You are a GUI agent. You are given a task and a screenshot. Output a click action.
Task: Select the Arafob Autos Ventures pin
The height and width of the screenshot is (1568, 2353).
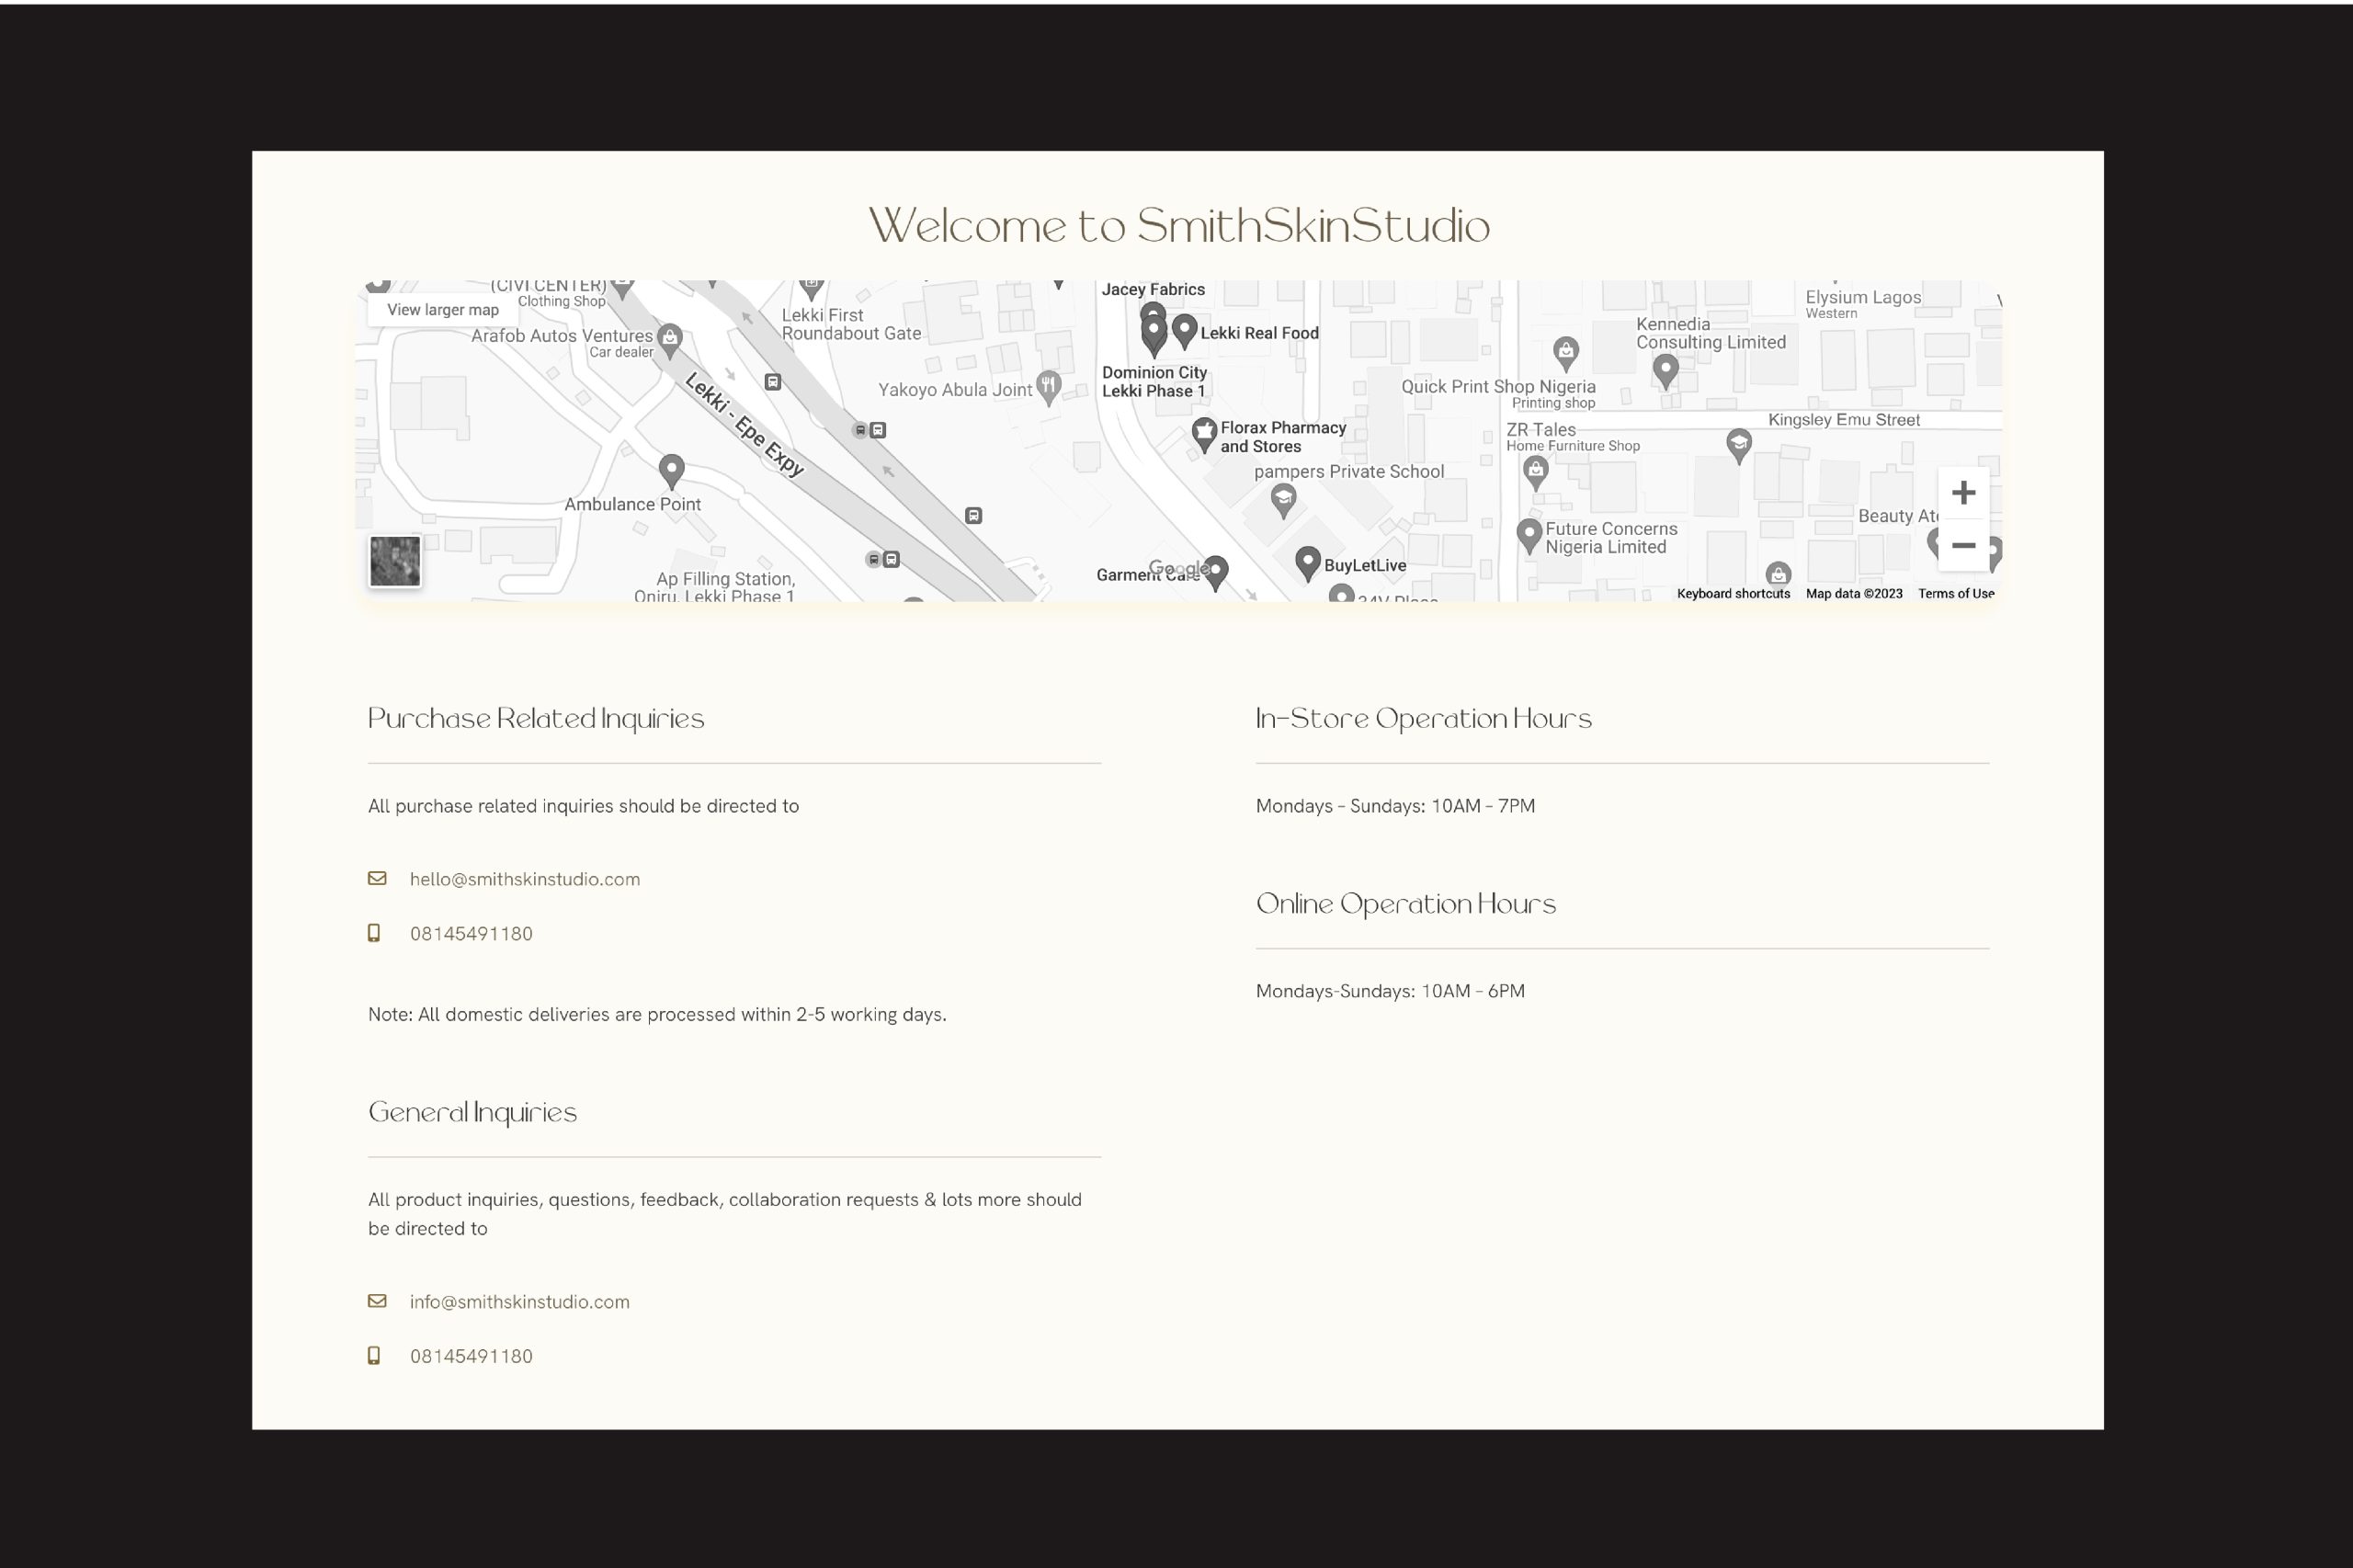[670, 337]
